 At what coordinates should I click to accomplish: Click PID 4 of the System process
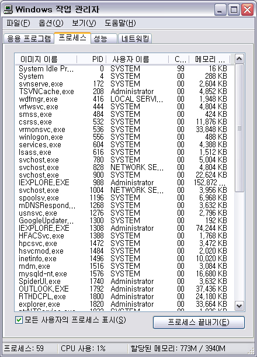click(102, 76)
